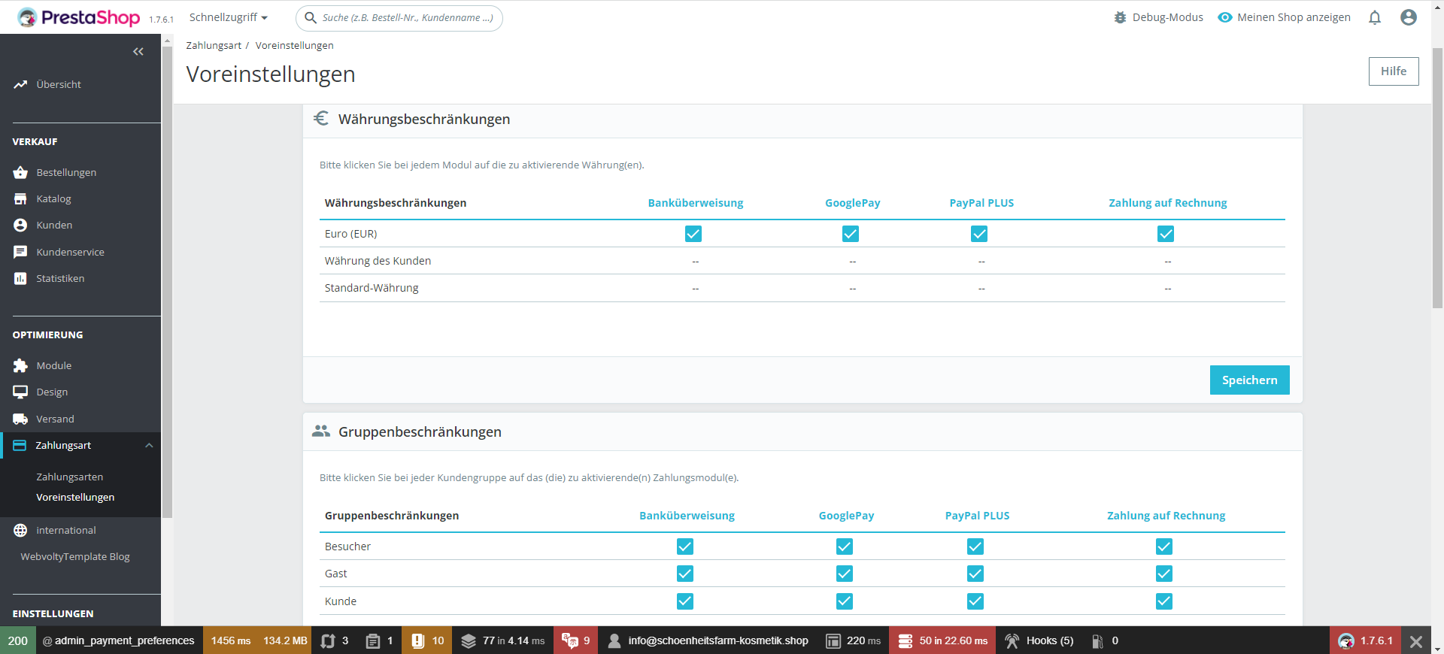Open Hooks (5) in debug toolbar
Screen dimensions: 1444x654
click(1039, 640)
